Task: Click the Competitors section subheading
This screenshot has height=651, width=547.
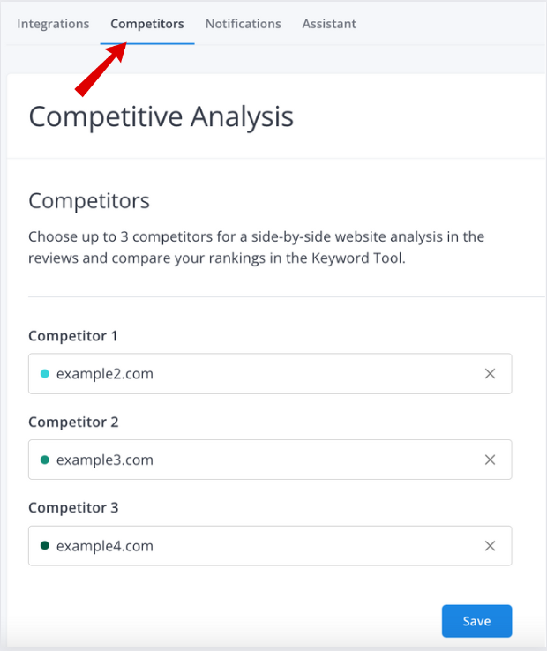Action: click(89, 201)
